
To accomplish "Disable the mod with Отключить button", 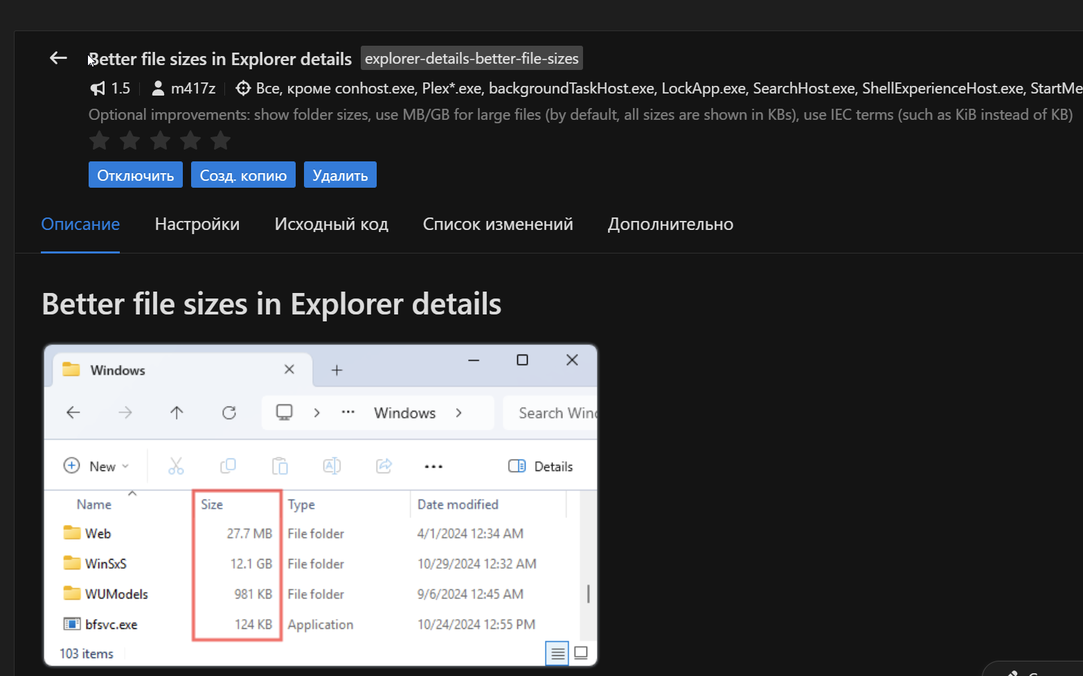I will point(136,175).
